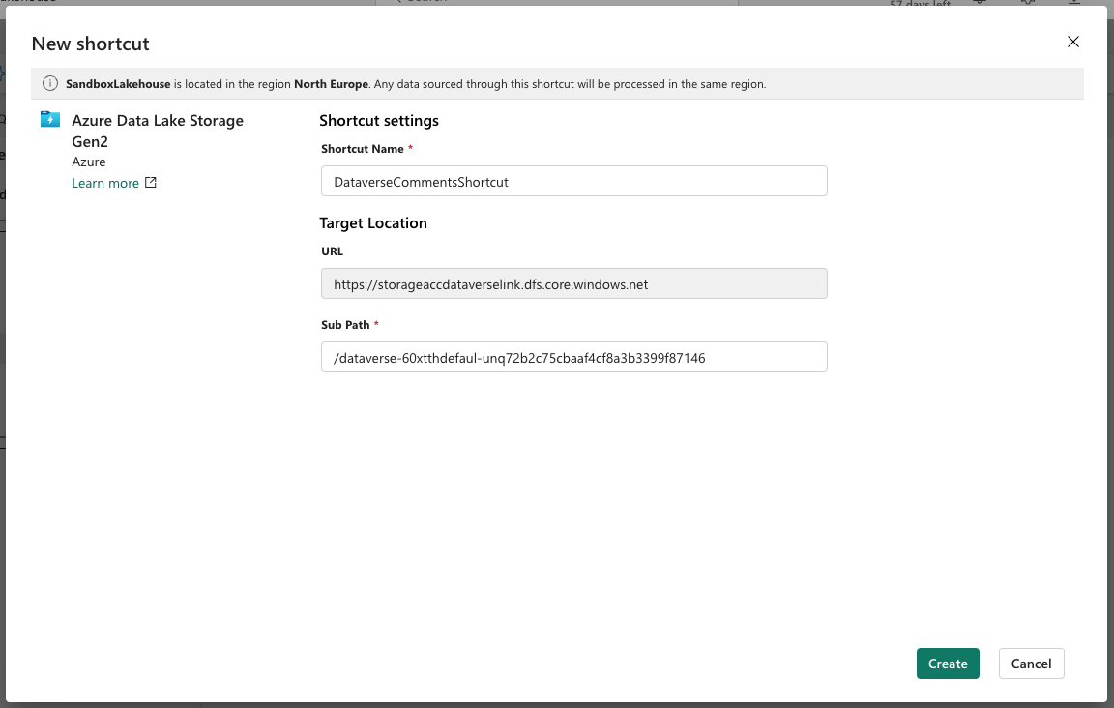Click the New shortcut dialog title

[90, 44]
